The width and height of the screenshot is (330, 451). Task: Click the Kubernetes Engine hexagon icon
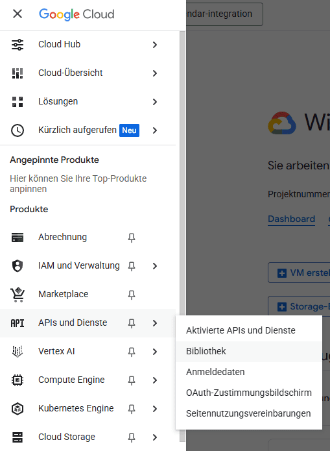pyautogui.click(x=18, y=409)
